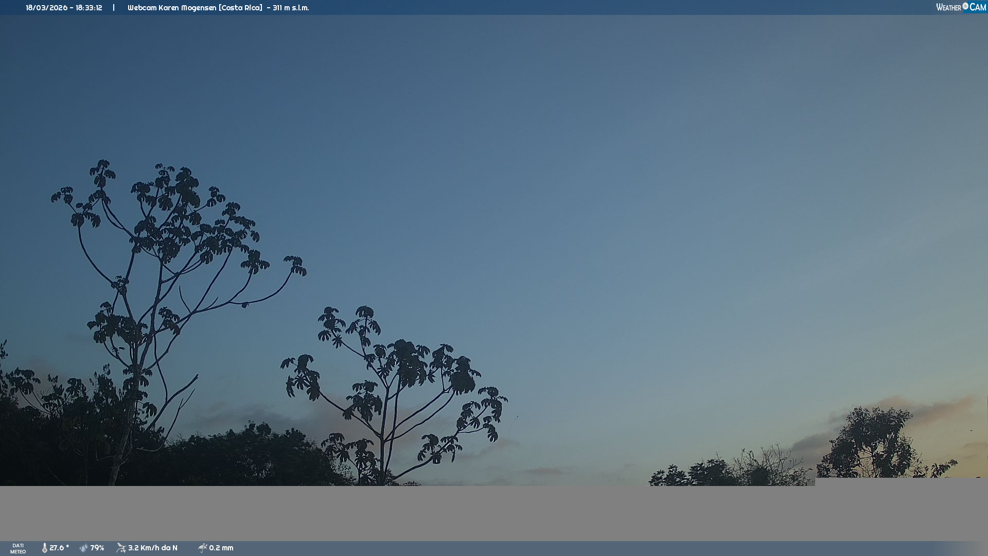The height and width of the screenshot is (556, 988).
Task: Select the 79% humidity value
Action: (x=97, y=548)
